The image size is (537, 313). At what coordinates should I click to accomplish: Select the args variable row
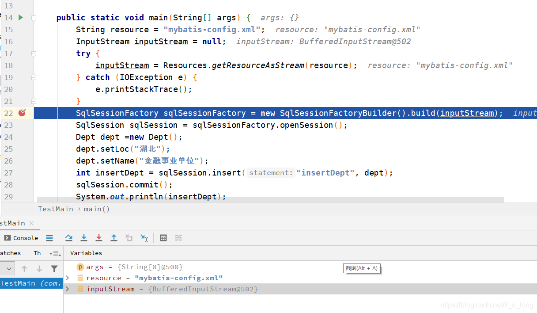[300, 267]
